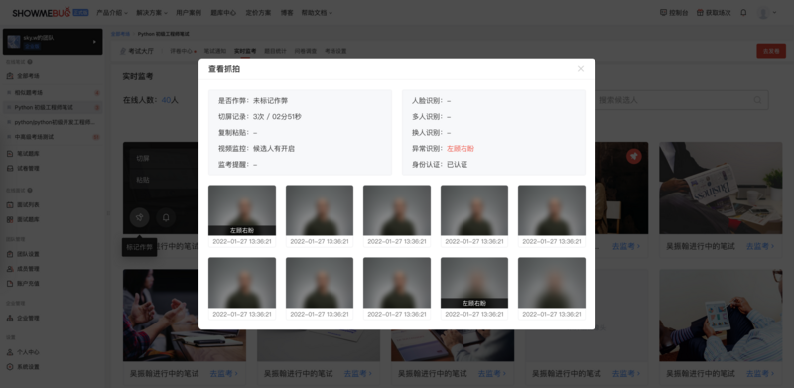Click the 搜索候选人 search field
The image size is (794, 388).
[682, 100]
